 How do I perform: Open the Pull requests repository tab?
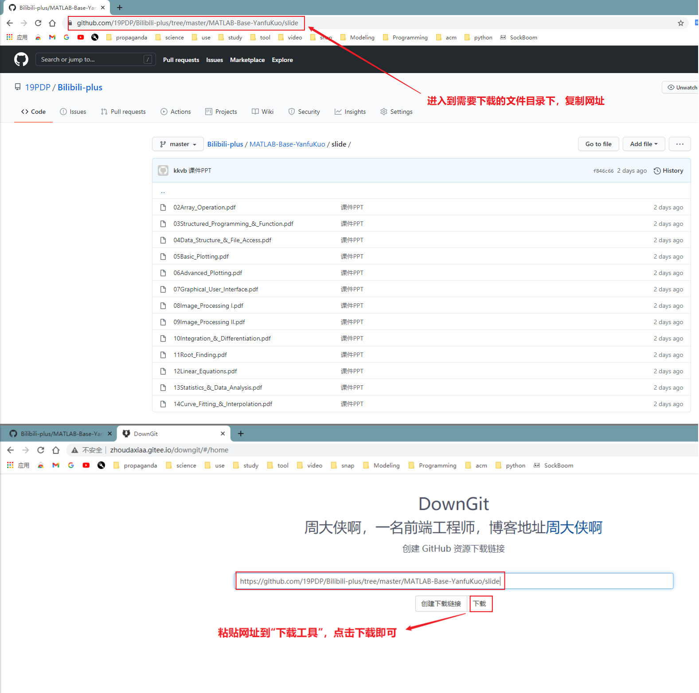tap(123, 112)
